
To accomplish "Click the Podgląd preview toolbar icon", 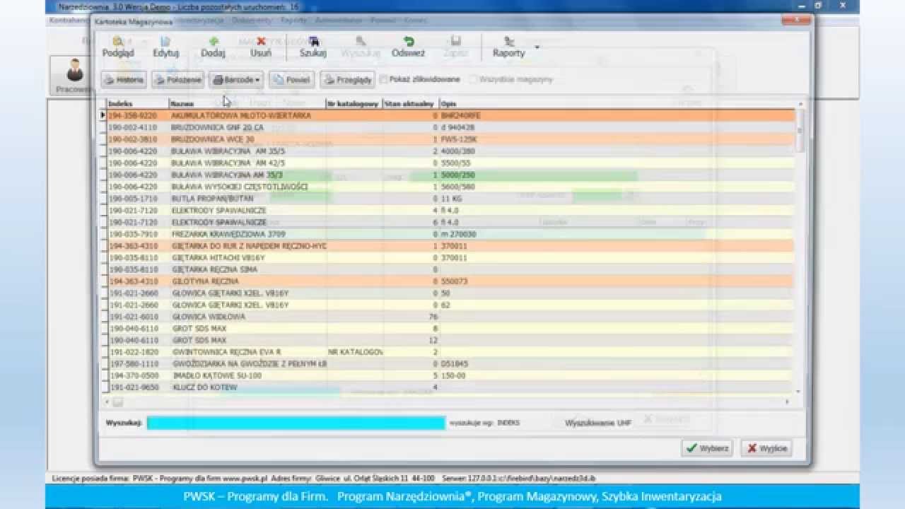I will [118, 42].
